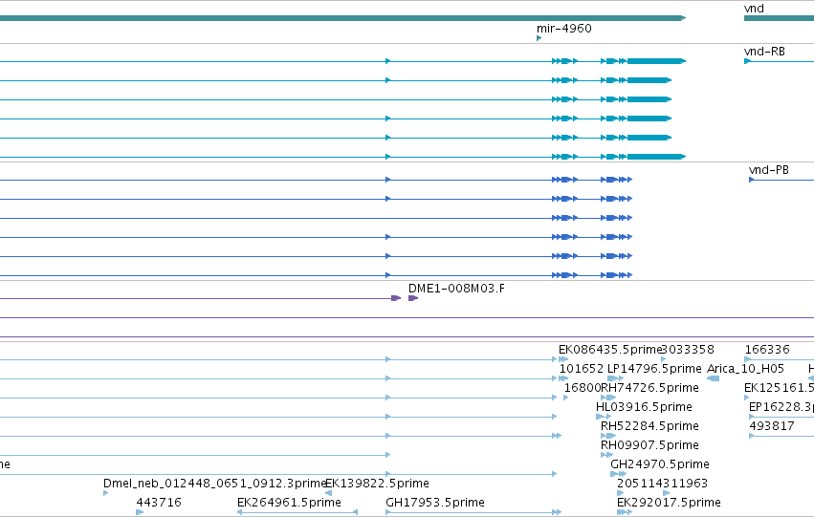Select the vnd-PB transcript label
The height and width of the screenshot is (517, 814).
tap(769, 170)
